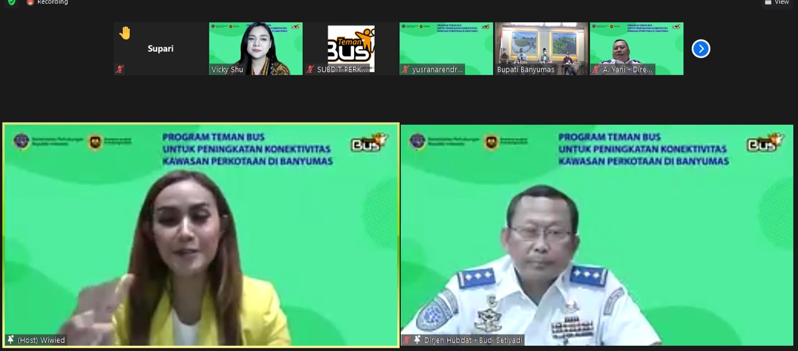Viewport: 798px width, 351px height.
Task: Select the SUBDIT PERK... Teman Bus thumbnail
Action: [351, 49]
